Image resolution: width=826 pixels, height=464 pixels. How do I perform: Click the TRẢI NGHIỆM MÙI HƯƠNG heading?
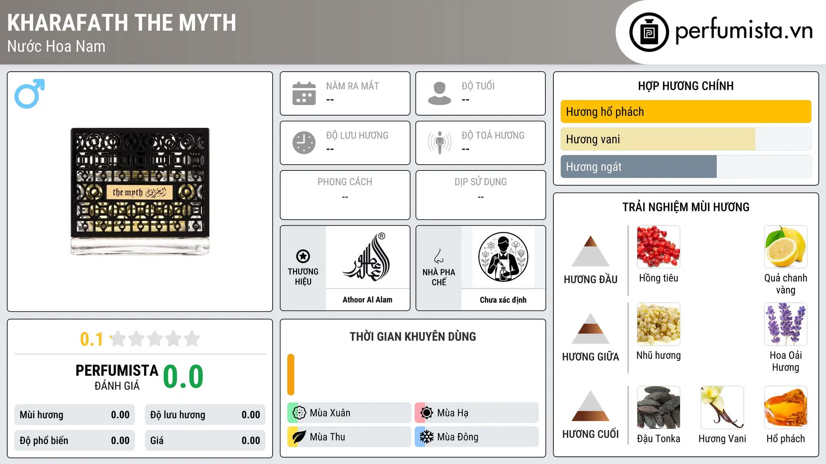(x=686, y=207)
